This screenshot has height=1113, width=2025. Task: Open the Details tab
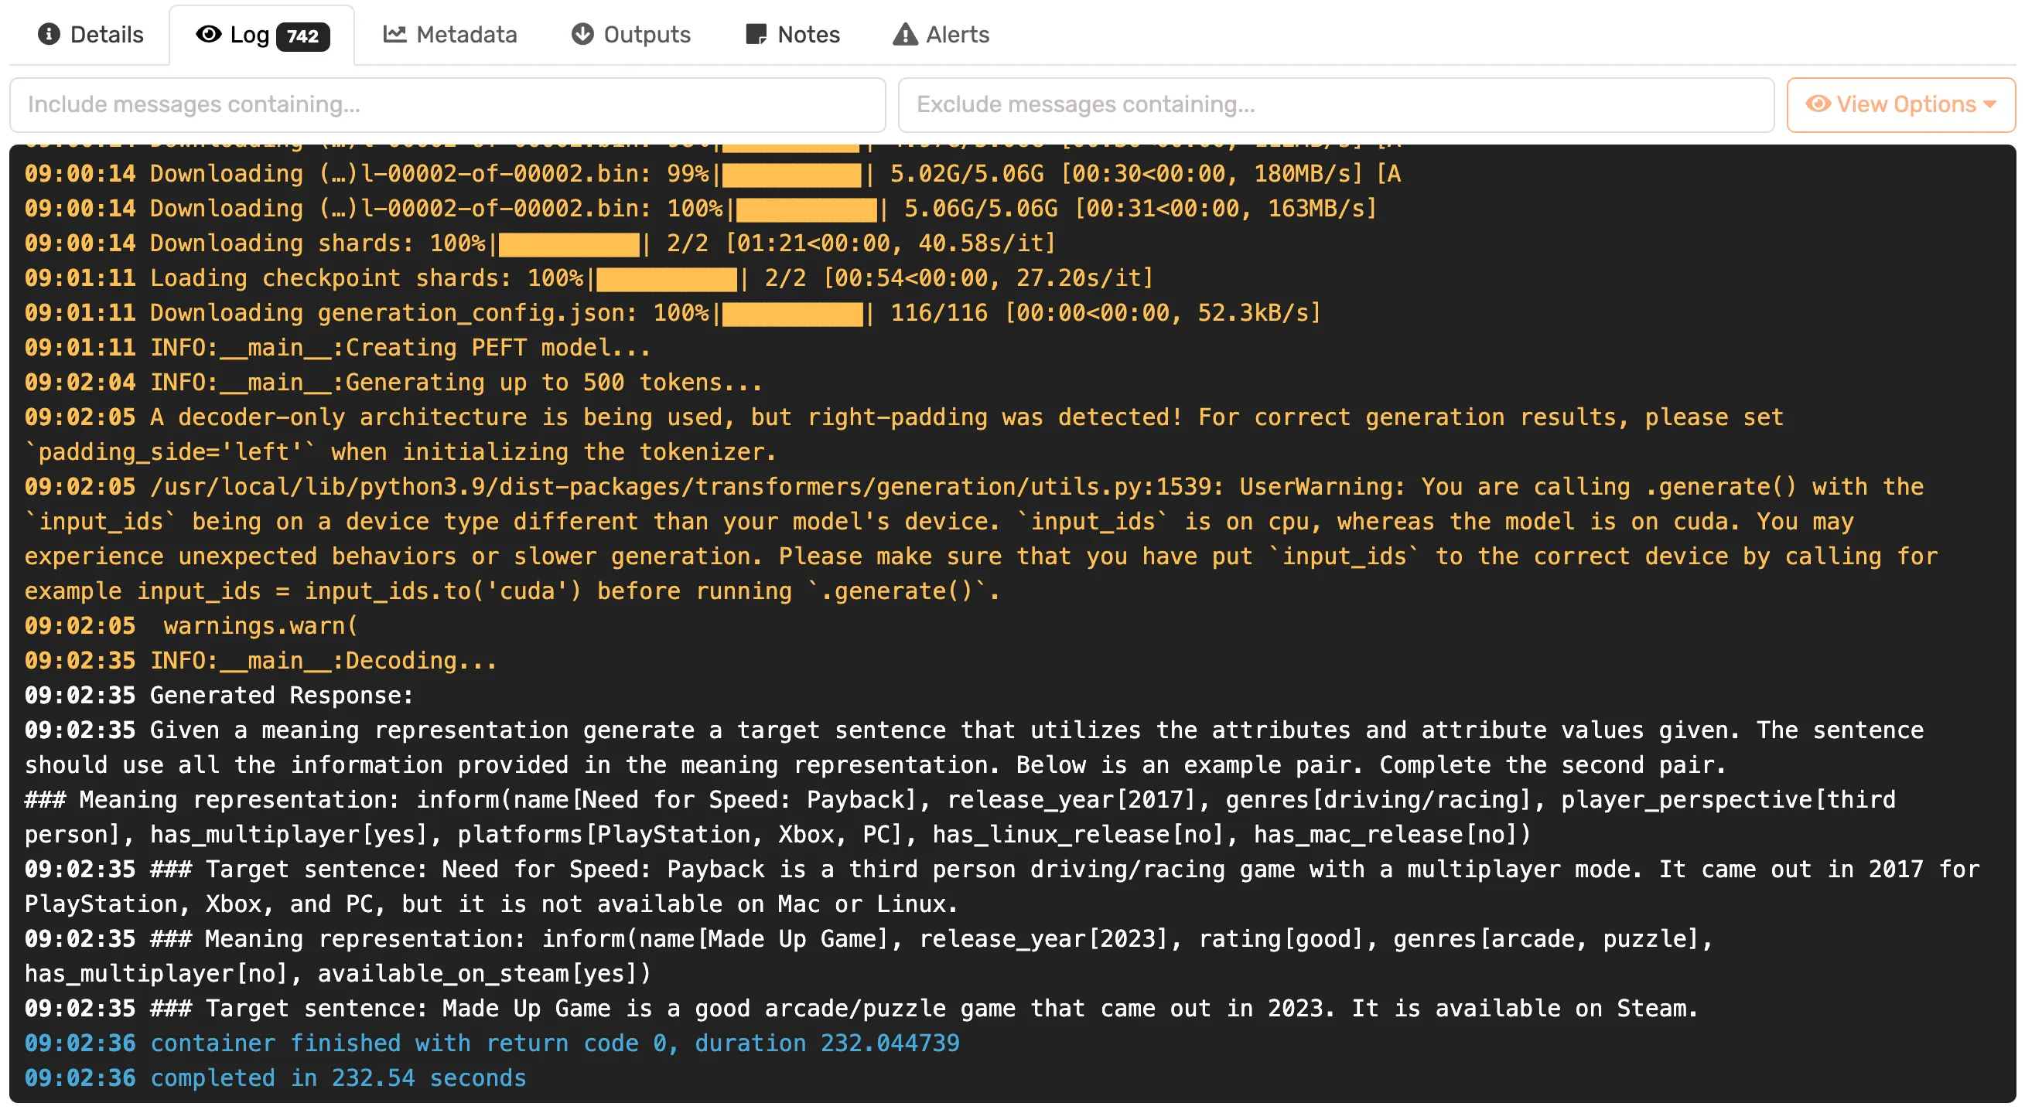coord(90,35)
